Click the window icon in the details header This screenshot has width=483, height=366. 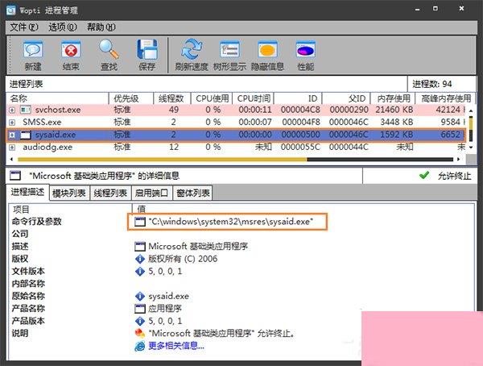coord(15,176)
